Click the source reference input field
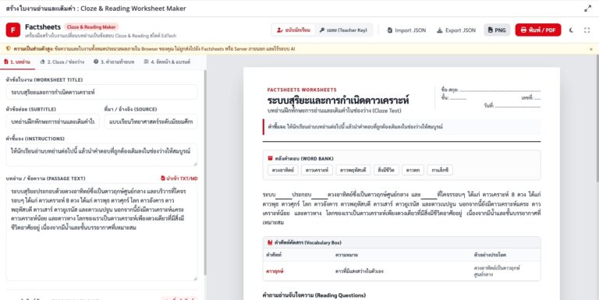Screen dimensions: 599x300 (x=151, y=122)
